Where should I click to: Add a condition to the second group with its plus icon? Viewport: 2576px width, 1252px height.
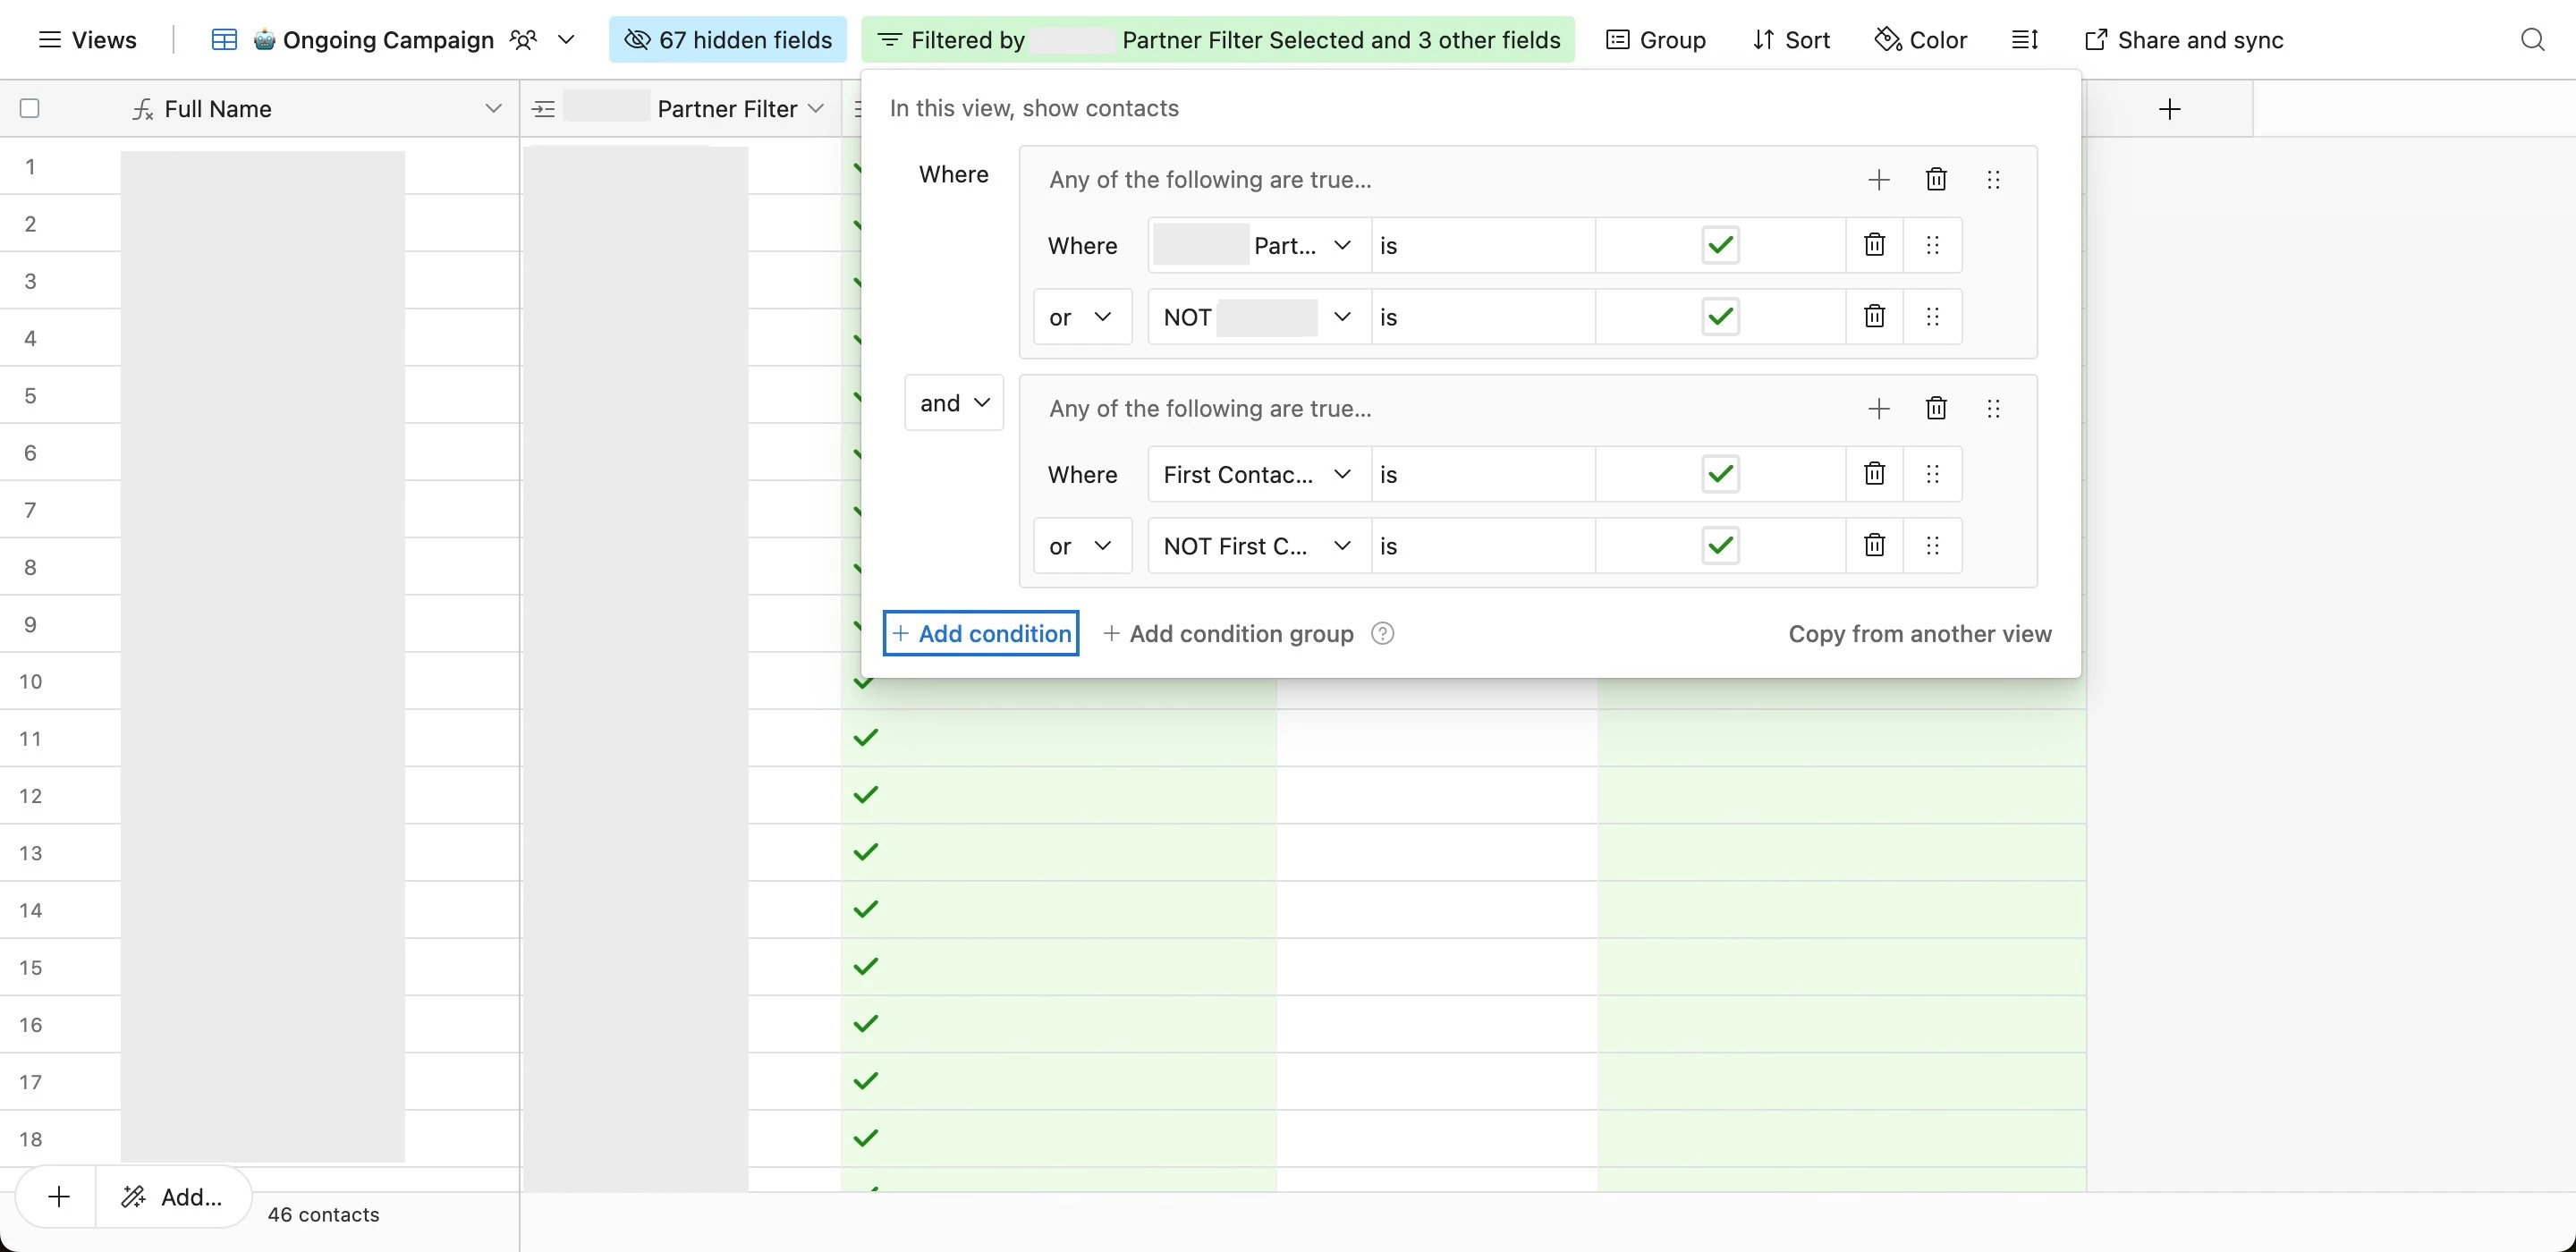pyautogui.click(x=1878, y=408)
